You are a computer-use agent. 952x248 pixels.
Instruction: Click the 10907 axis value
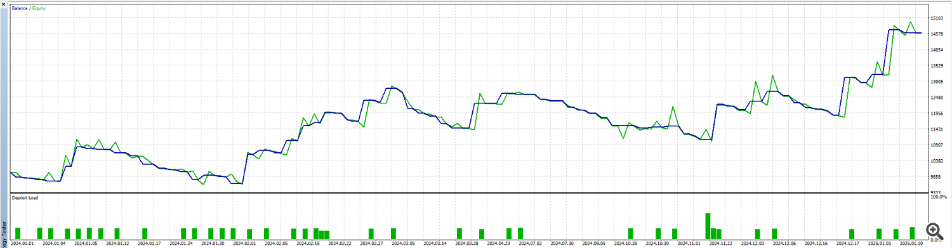click(x=937, y=145)
